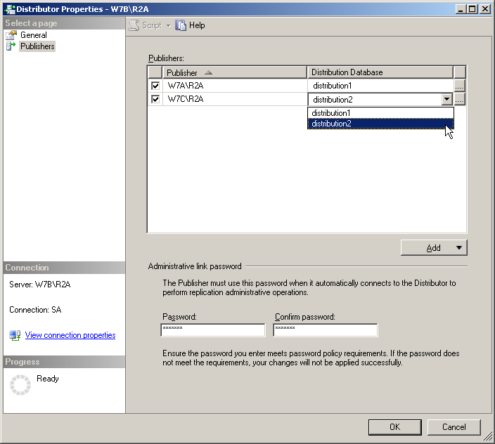The width and height of the screenshot is (495, 444).
Task: Open the Script dropdown arrow
Action: (168, 25)
